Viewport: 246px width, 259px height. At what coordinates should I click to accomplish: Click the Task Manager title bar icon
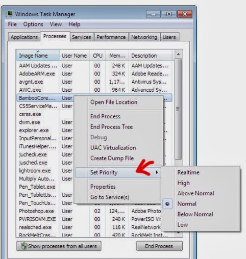[x=9, y=14]
